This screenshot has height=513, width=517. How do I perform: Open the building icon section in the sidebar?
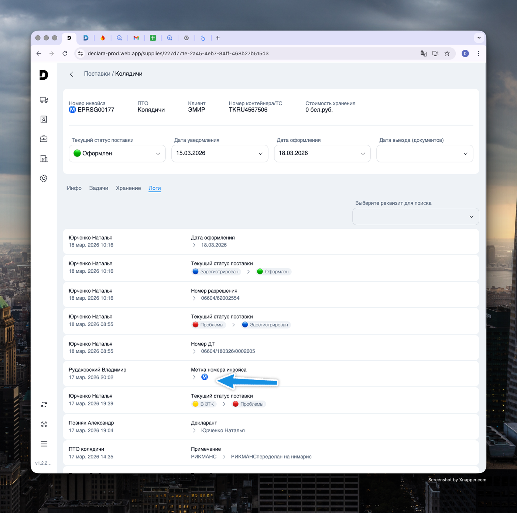coord(44,159)
